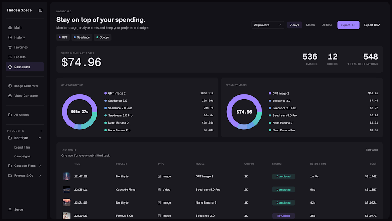Click the Cost column header
The width and height of the screenshot is (392, 221).
(x=373, y=164)
